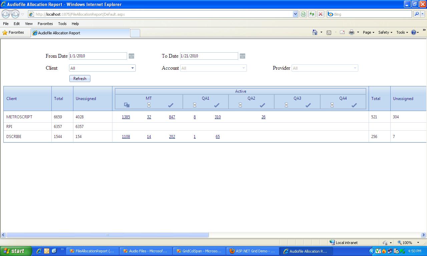427x256 pixels.
Task: Expand the address bar URL history dropdown
Action: coord(295,14)
